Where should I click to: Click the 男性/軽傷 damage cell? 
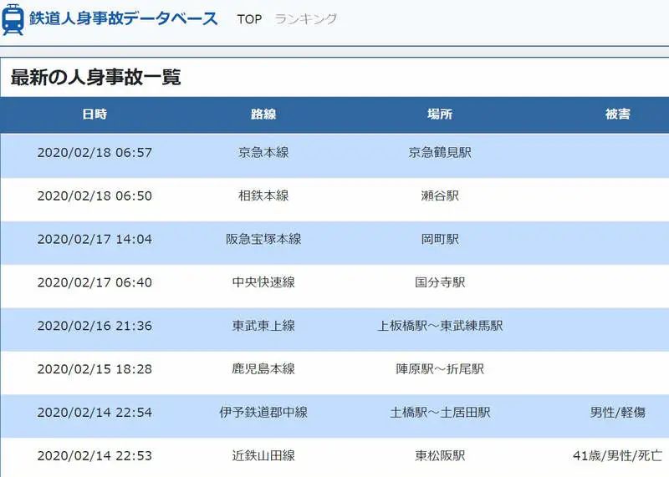click(617, 413)
